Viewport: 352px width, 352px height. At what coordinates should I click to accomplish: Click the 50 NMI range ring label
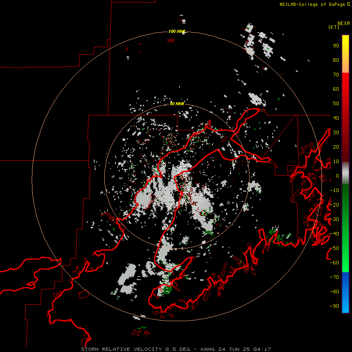tap(177, 104)
